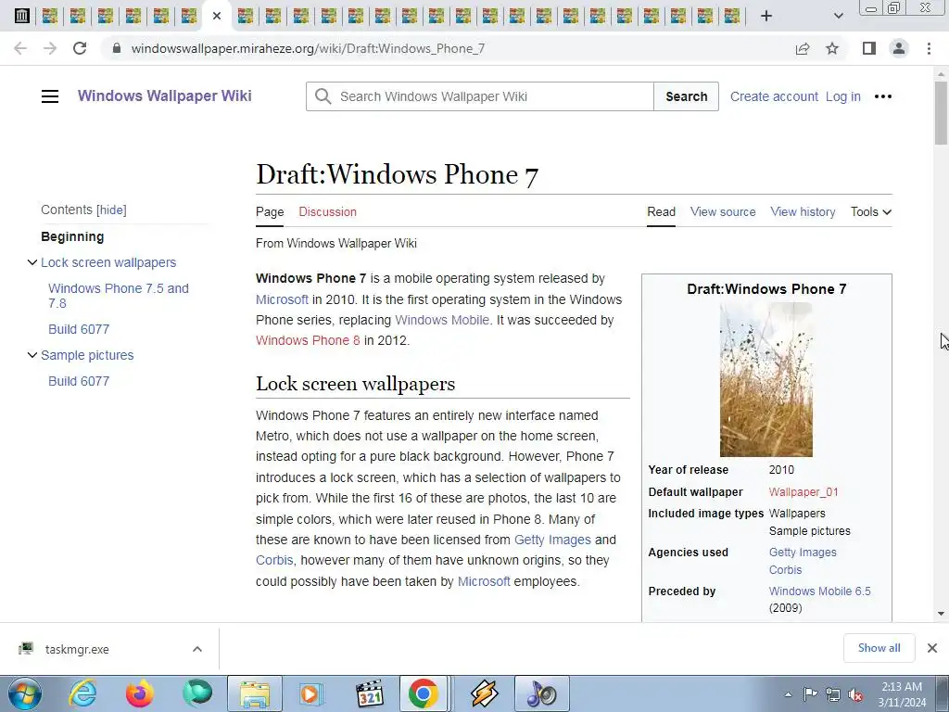
Task: Show hidden tray icons arrow
Action: 788,694
